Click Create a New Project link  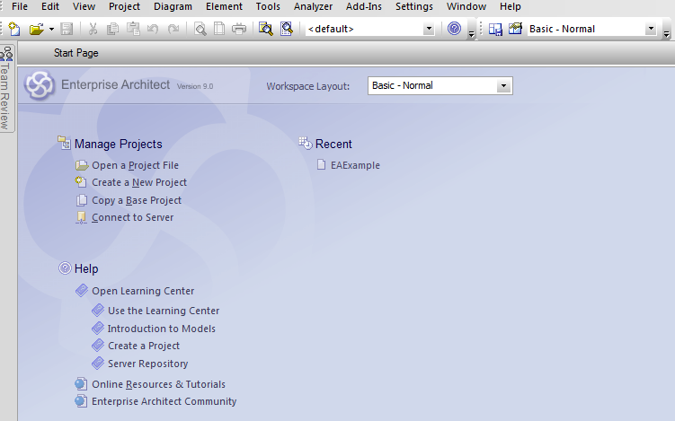pyautogui.click(x=139, y=182)
